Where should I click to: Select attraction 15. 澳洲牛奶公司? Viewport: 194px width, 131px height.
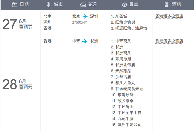coord(126,125)
